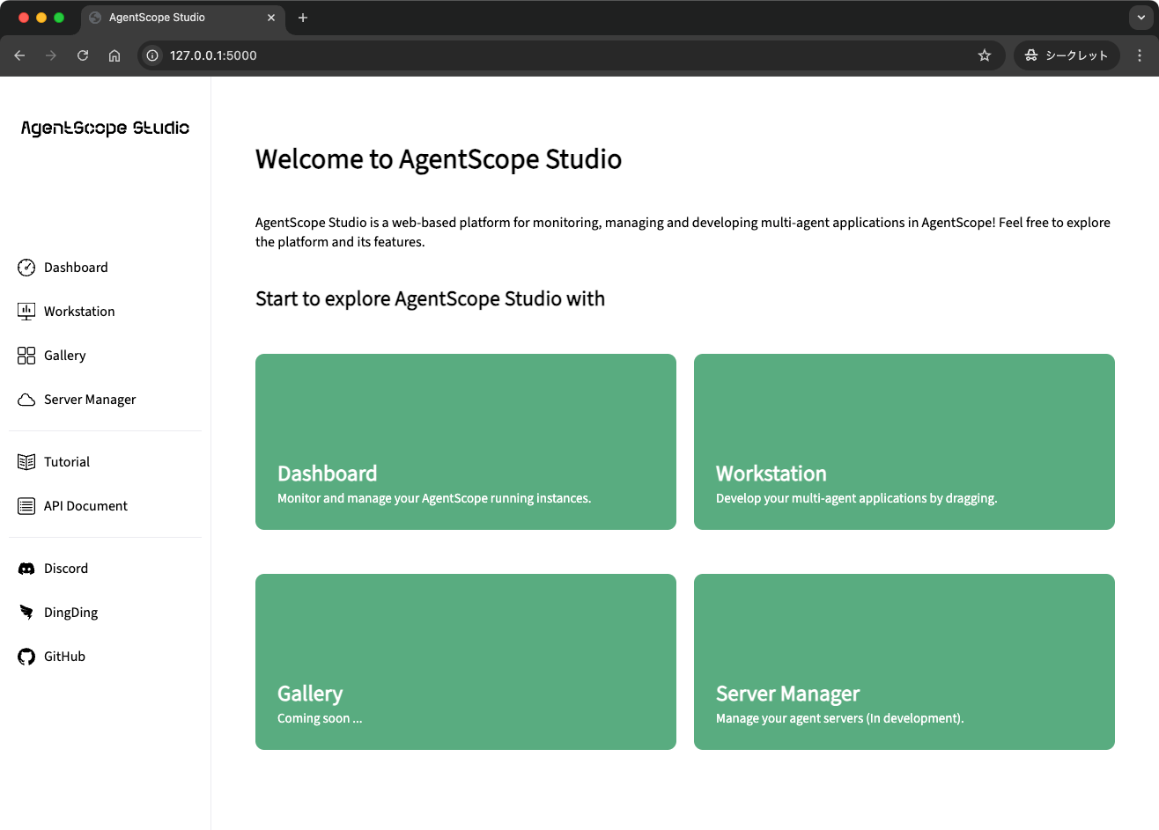Screen dimensions: 1159x830
Task: Click the Tutorial open-book icon
Action: (26, 462)
